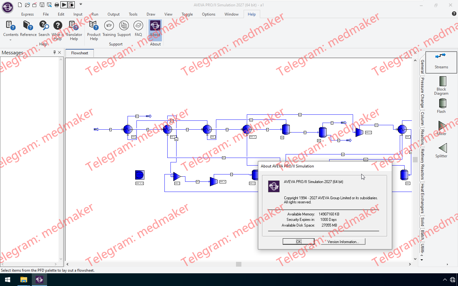The height and width of the screenshot is (286, 458).
Task: Select the Splitter unit in the palette
Action: point(441,150)
